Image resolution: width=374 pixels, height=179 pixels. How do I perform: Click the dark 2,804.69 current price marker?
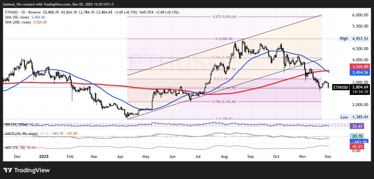360,87
